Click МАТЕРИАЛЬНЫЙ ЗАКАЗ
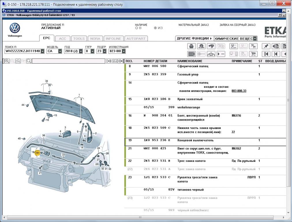292x222 pixels. pyautogui.click(x=194, y=25)
